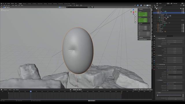Open the Window menu
The height and width of the screenshot is (104, 185).
point(12,3)
